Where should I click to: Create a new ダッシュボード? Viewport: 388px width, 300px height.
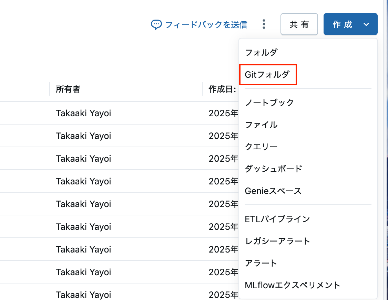pos(273,169)
